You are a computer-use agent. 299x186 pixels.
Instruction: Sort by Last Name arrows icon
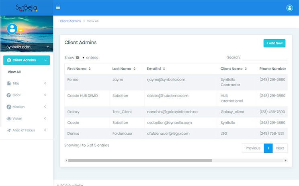pos(135,69)
